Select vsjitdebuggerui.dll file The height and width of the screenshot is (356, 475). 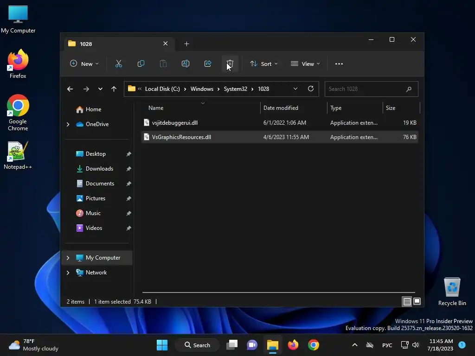(x=280, y=122)
